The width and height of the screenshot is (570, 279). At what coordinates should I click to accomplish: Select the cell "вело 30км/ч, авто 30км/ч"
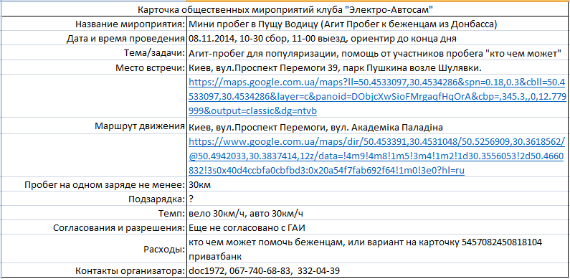coord(377,214)
